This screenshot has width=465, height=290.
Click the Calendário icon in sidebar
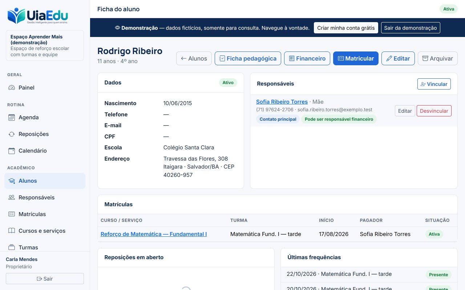pos(12,151)
